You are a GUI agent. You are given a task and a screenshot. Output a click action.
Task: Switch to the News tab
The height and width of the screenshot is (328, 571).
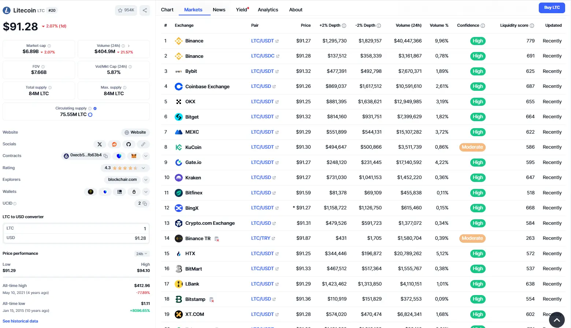[x=219, y=10]
